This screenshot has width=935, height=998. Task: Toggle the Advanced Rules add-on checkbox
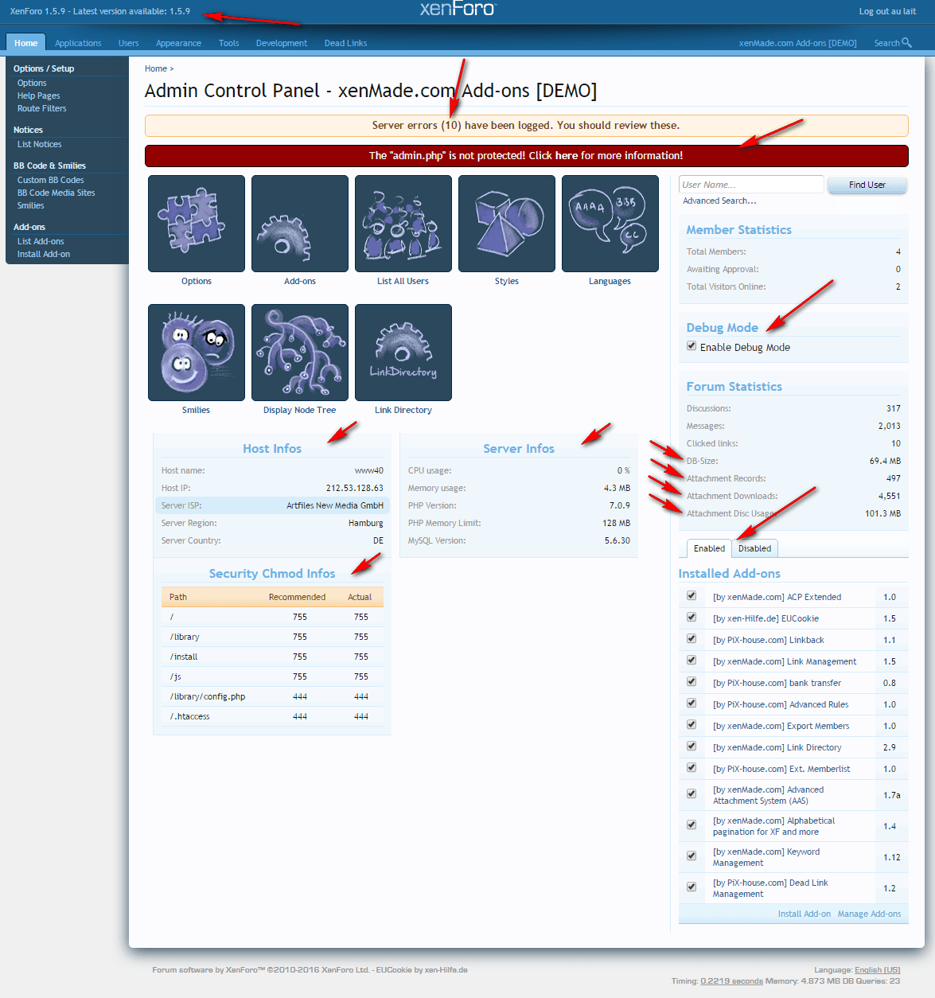click(692, 704)
